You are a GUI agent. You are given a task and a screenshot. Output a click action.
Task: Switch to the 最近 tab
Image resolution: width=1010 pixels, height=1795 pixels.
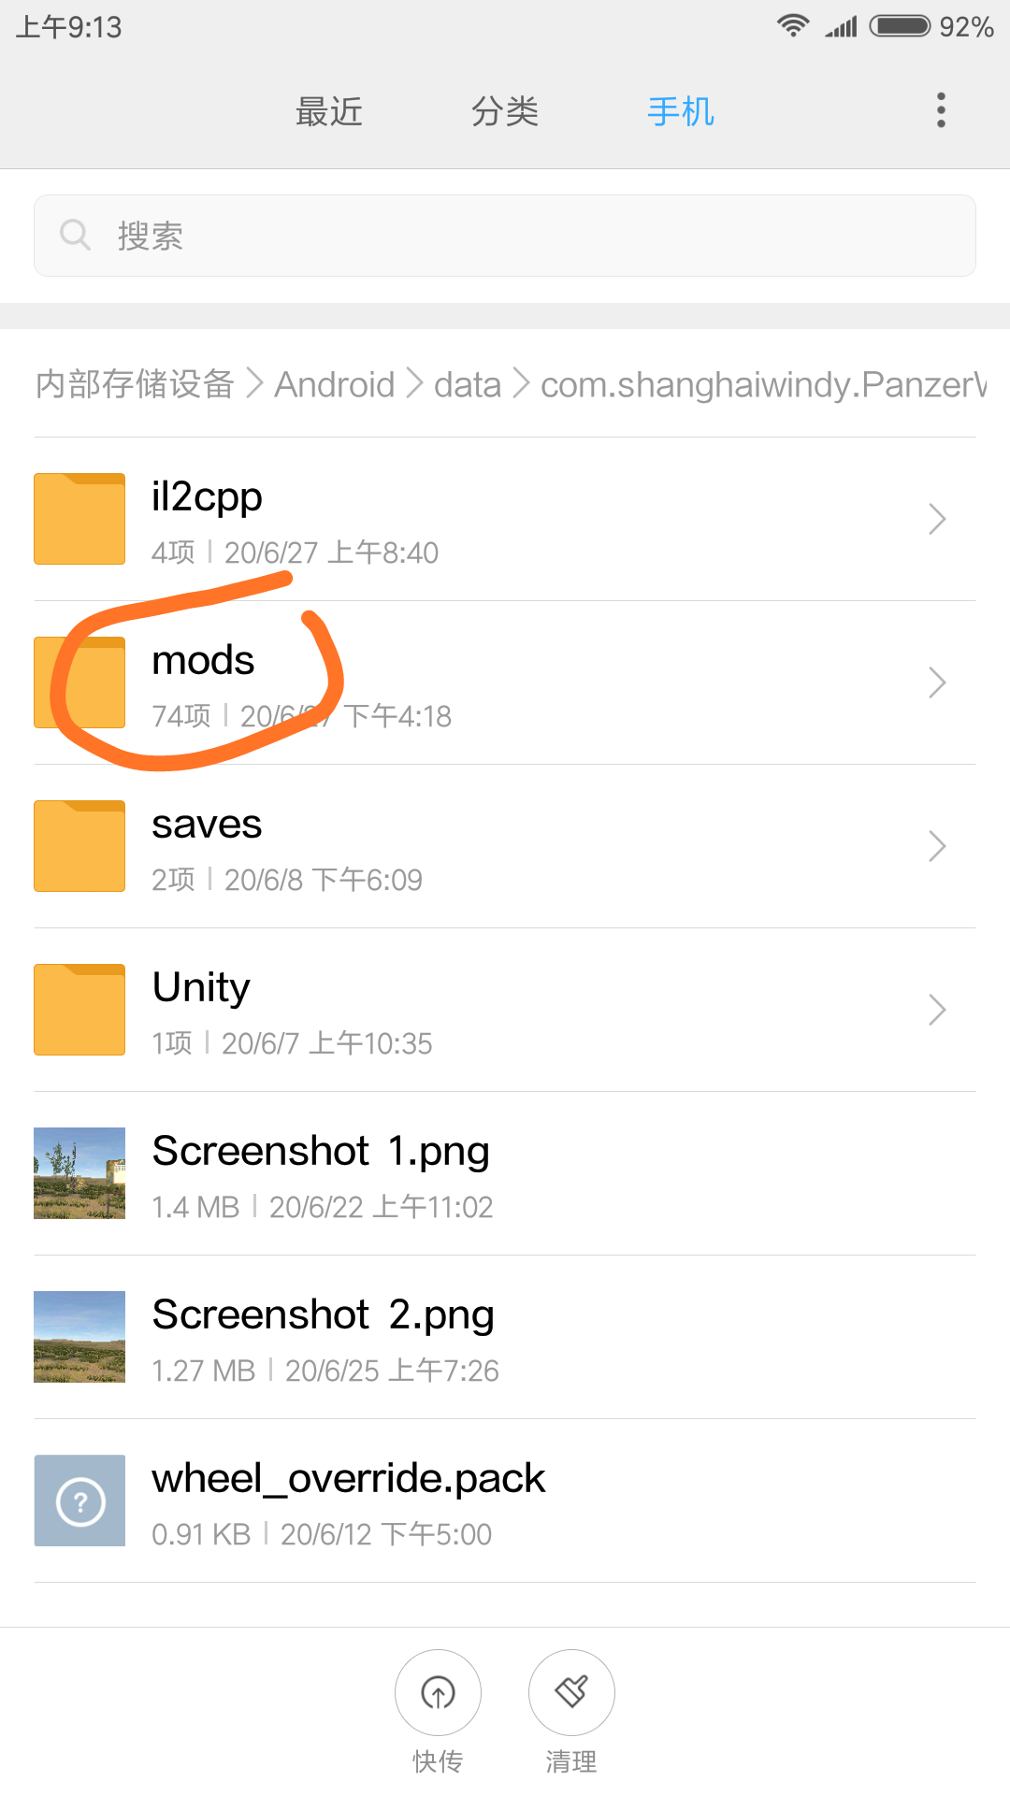point(329,111)
